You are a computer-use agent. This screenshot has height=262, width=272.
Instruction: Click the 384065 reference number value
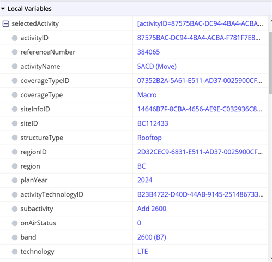point(148,52)
